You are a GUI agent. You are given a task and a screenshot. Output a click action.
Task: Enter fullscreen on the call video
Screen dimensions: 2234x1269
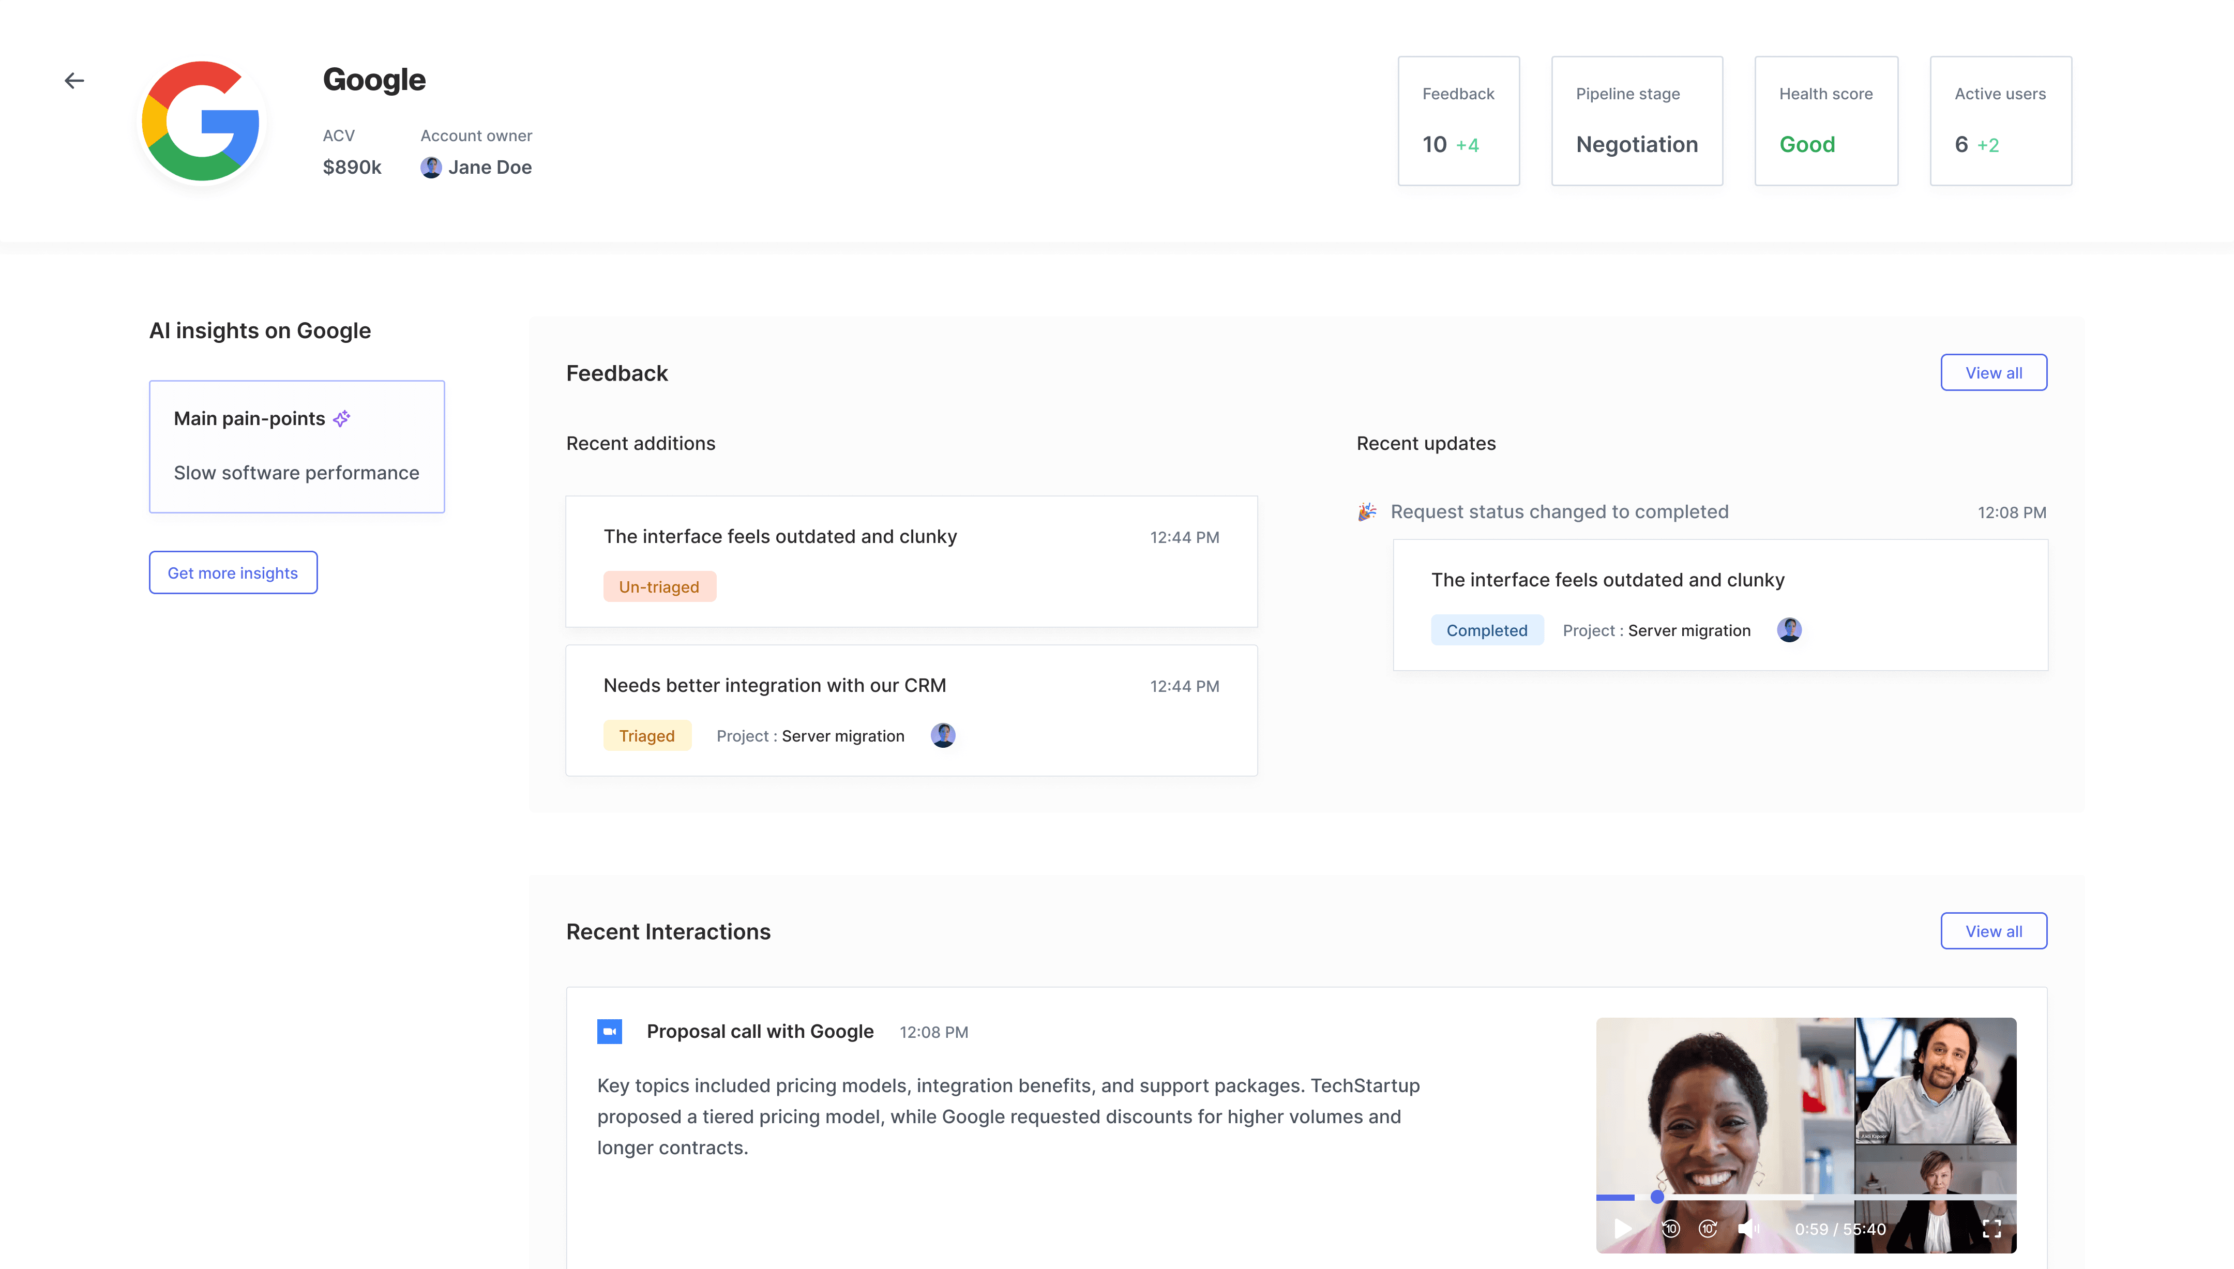click(1992, 1229)
